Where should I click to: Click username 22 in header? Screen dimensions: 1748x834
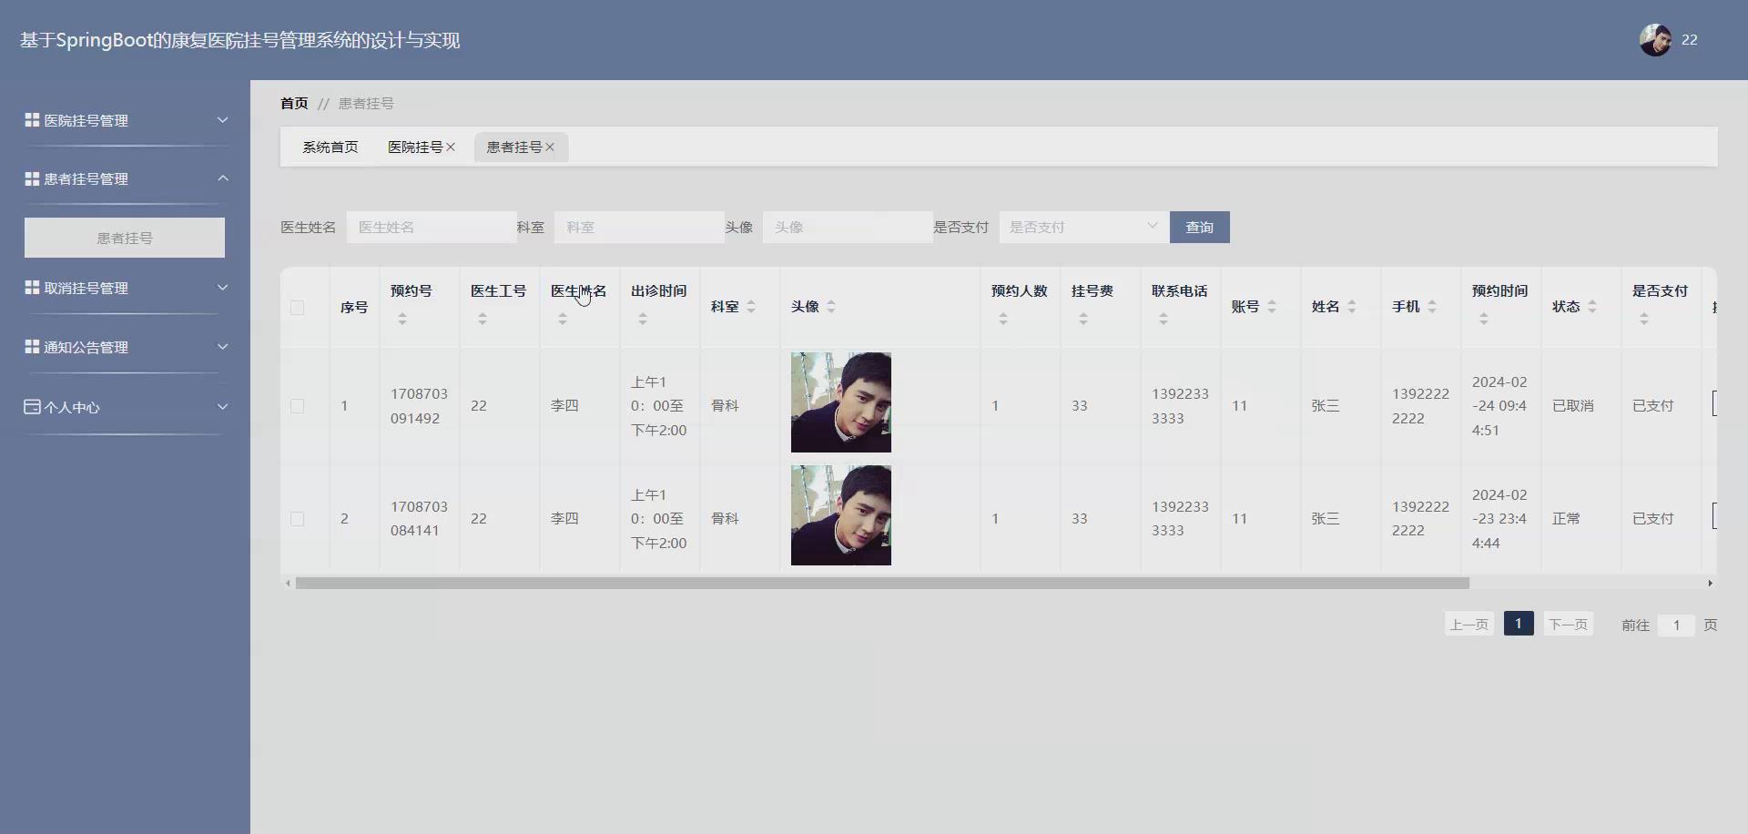point(1690,40)
